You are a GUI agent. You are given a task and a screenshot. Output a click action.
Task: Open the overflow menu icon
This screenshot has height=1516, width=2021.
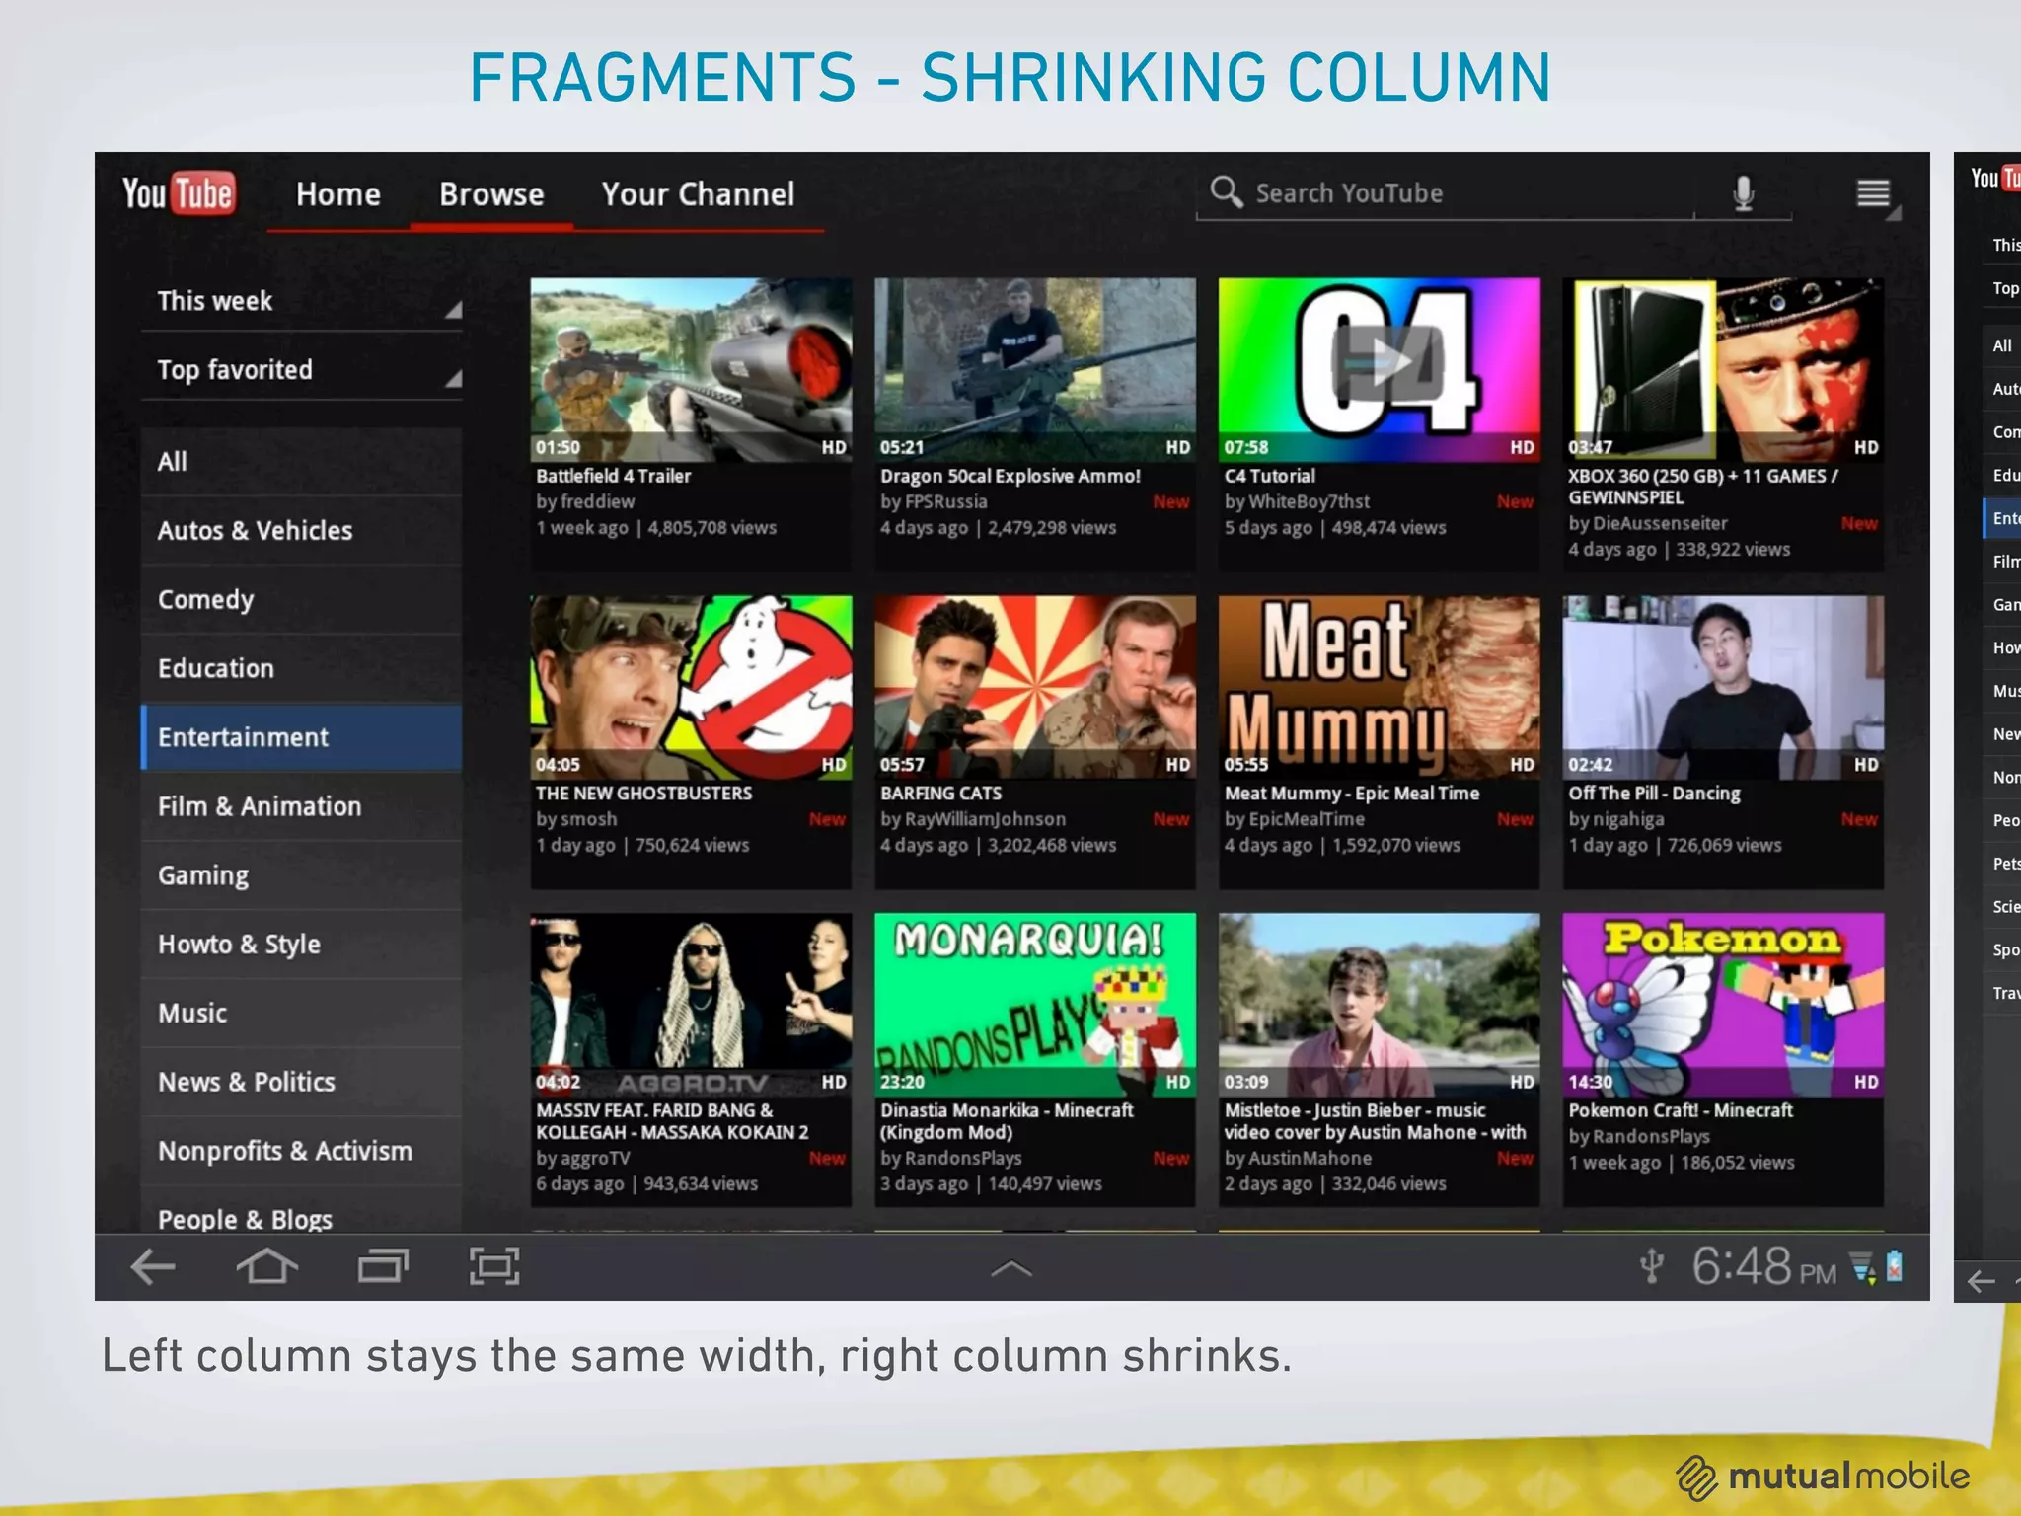[x=1873, y=193]
